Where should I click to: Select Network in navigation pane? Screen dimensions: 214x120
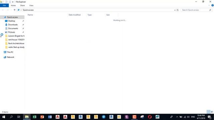pos(10,57)
